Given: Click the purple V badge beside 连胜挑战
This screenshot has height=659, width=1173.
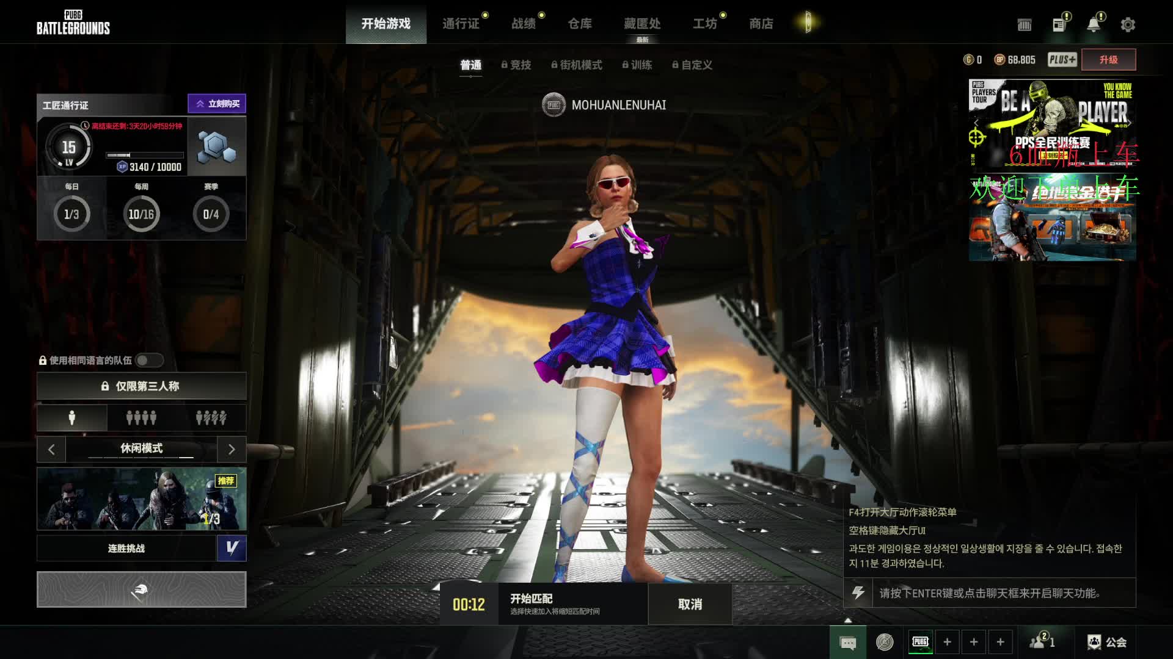Looking at the screenshot, I should point(232,548).
